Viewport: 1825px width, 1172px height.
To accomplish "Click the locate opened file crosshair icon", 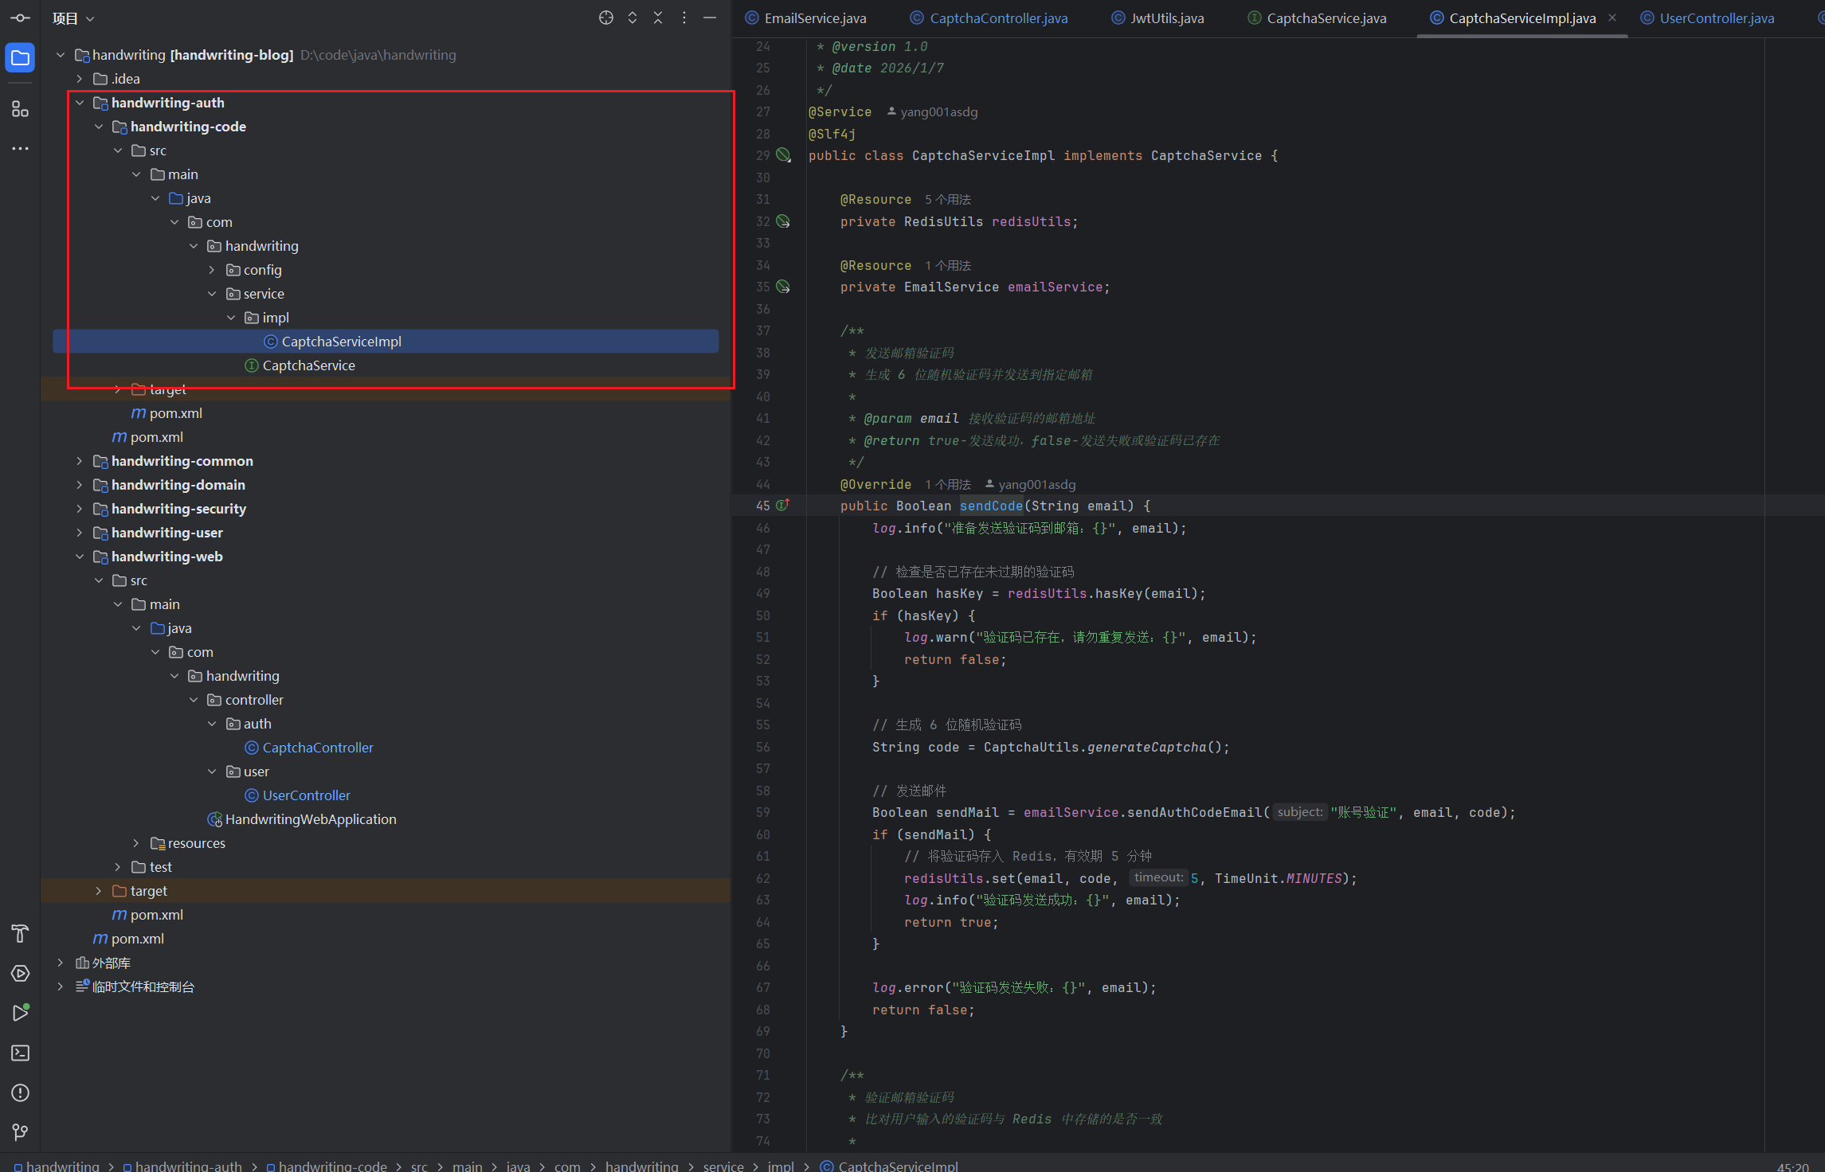I will pos(606,18).
